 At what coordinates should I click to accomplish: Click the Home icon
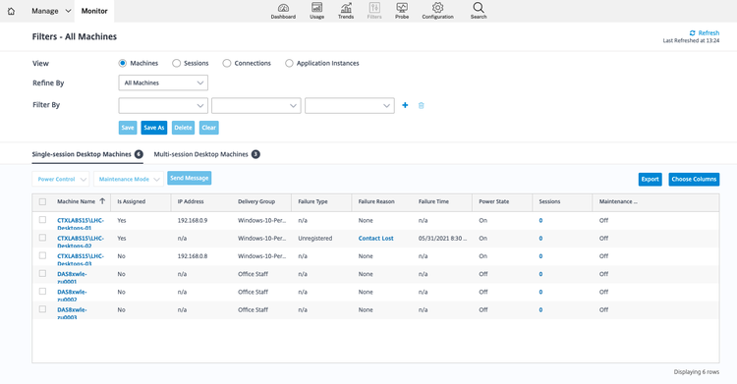11,11
